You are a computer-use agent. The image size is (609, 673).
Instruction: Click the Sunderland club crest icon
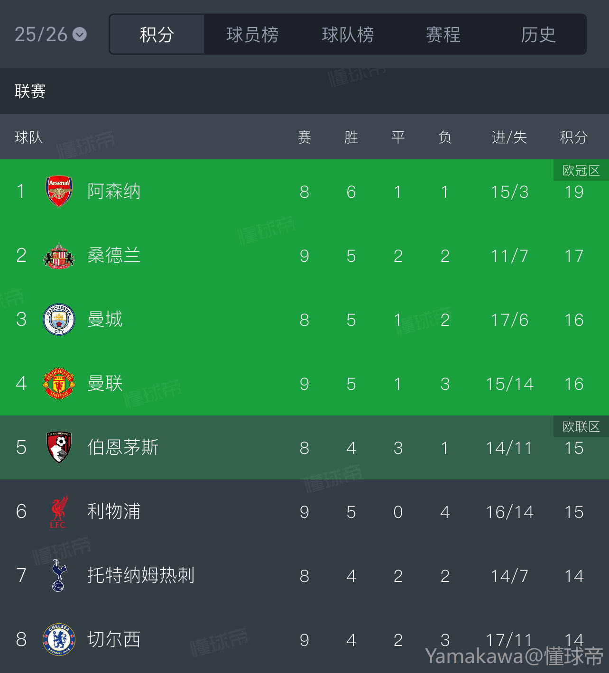pos(59,256)
